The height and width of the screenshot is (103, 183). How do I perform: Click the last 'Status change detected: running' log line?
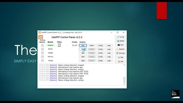pos(71,80)
